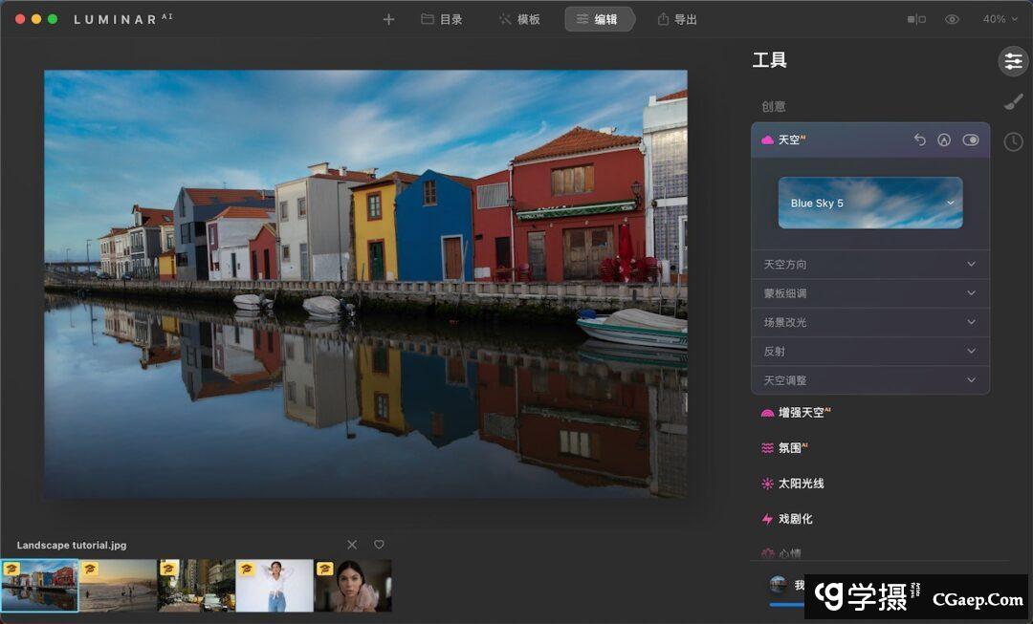The image size is (1033, 624).
Task: Open the tools adjustment sliders panel icon
Action: coord(1013,61)
